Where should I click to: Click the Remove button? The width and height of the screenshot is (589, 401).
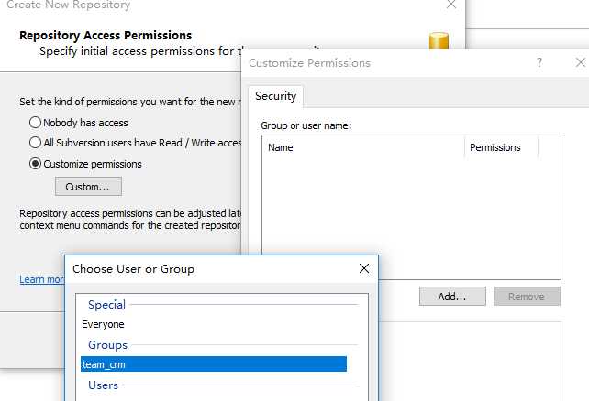527,297
